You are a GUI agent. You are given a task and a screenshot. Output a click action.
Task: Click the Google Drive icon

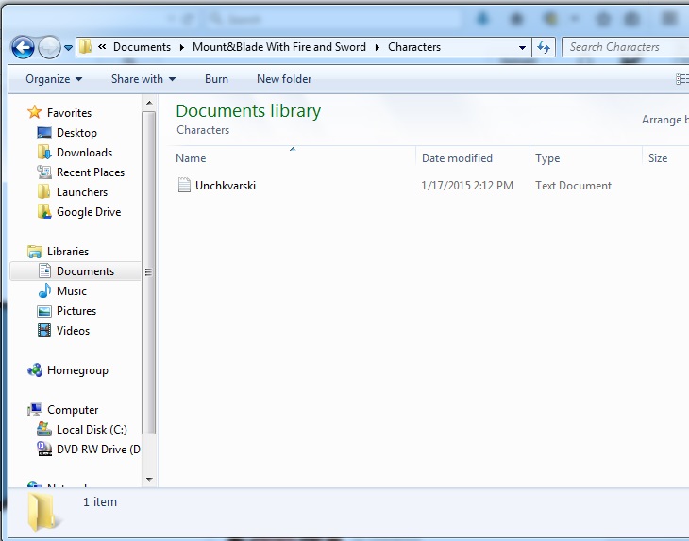click(x=44, y=211)
